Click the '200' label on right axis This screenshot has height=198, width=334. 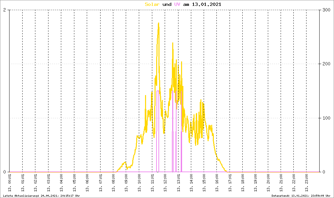[326, 64]
